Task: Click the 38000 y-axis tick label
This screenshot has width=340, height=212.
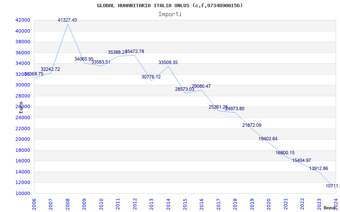Action: point(23,42)
